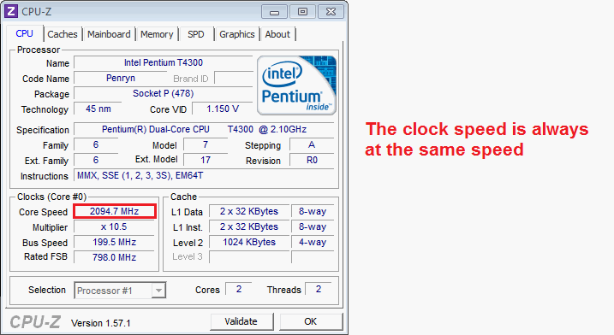Click the CPU-Z purple Z title bar icon
This screenshot has width=614, height=335.
pyautogui.click(x=11, y=11)
